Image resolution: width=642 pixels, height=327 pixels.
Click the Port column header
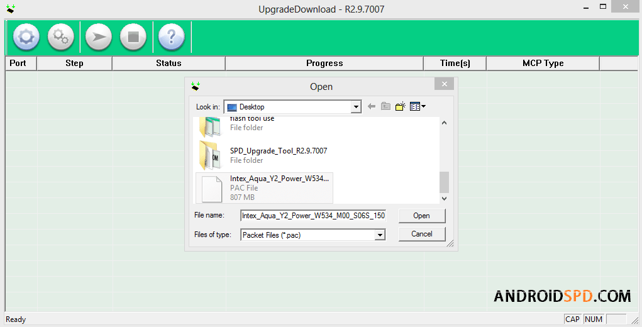21,64
